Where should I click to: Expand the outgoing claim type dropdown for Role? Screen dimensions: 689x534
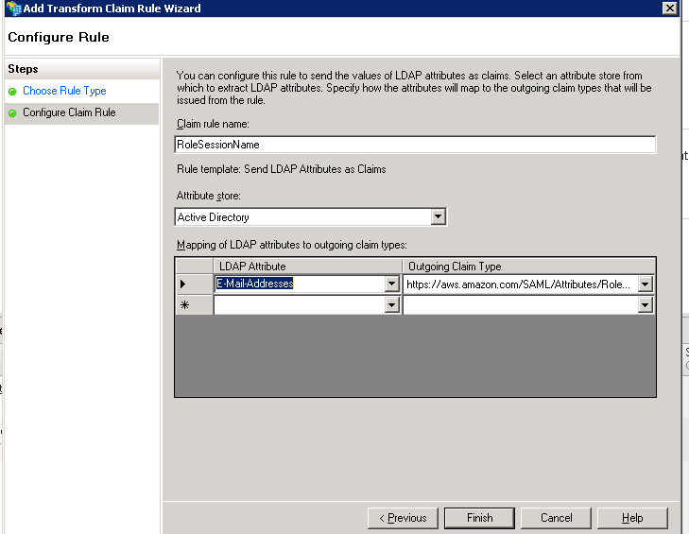click(645, 284)
